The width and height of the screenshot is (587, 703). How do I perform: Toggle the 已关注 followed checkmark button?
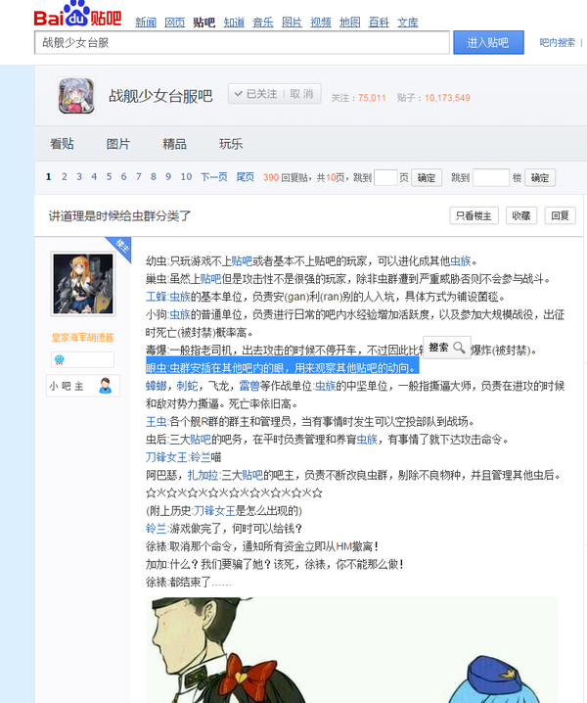tap(255, 94)
